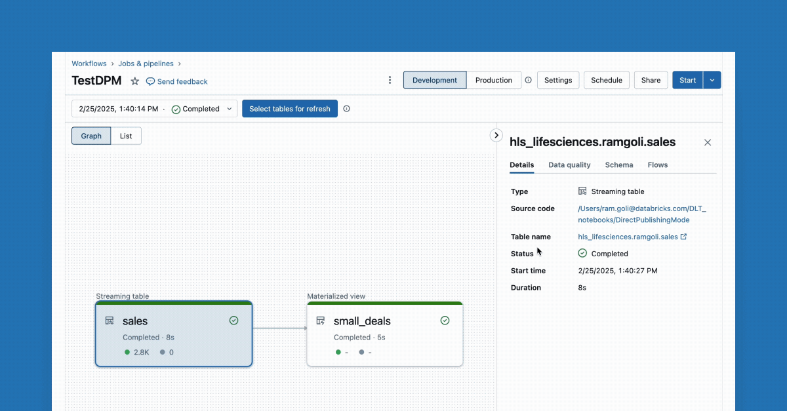Expand the Start button dropdown arrow
787x411 pixels.
712,80
